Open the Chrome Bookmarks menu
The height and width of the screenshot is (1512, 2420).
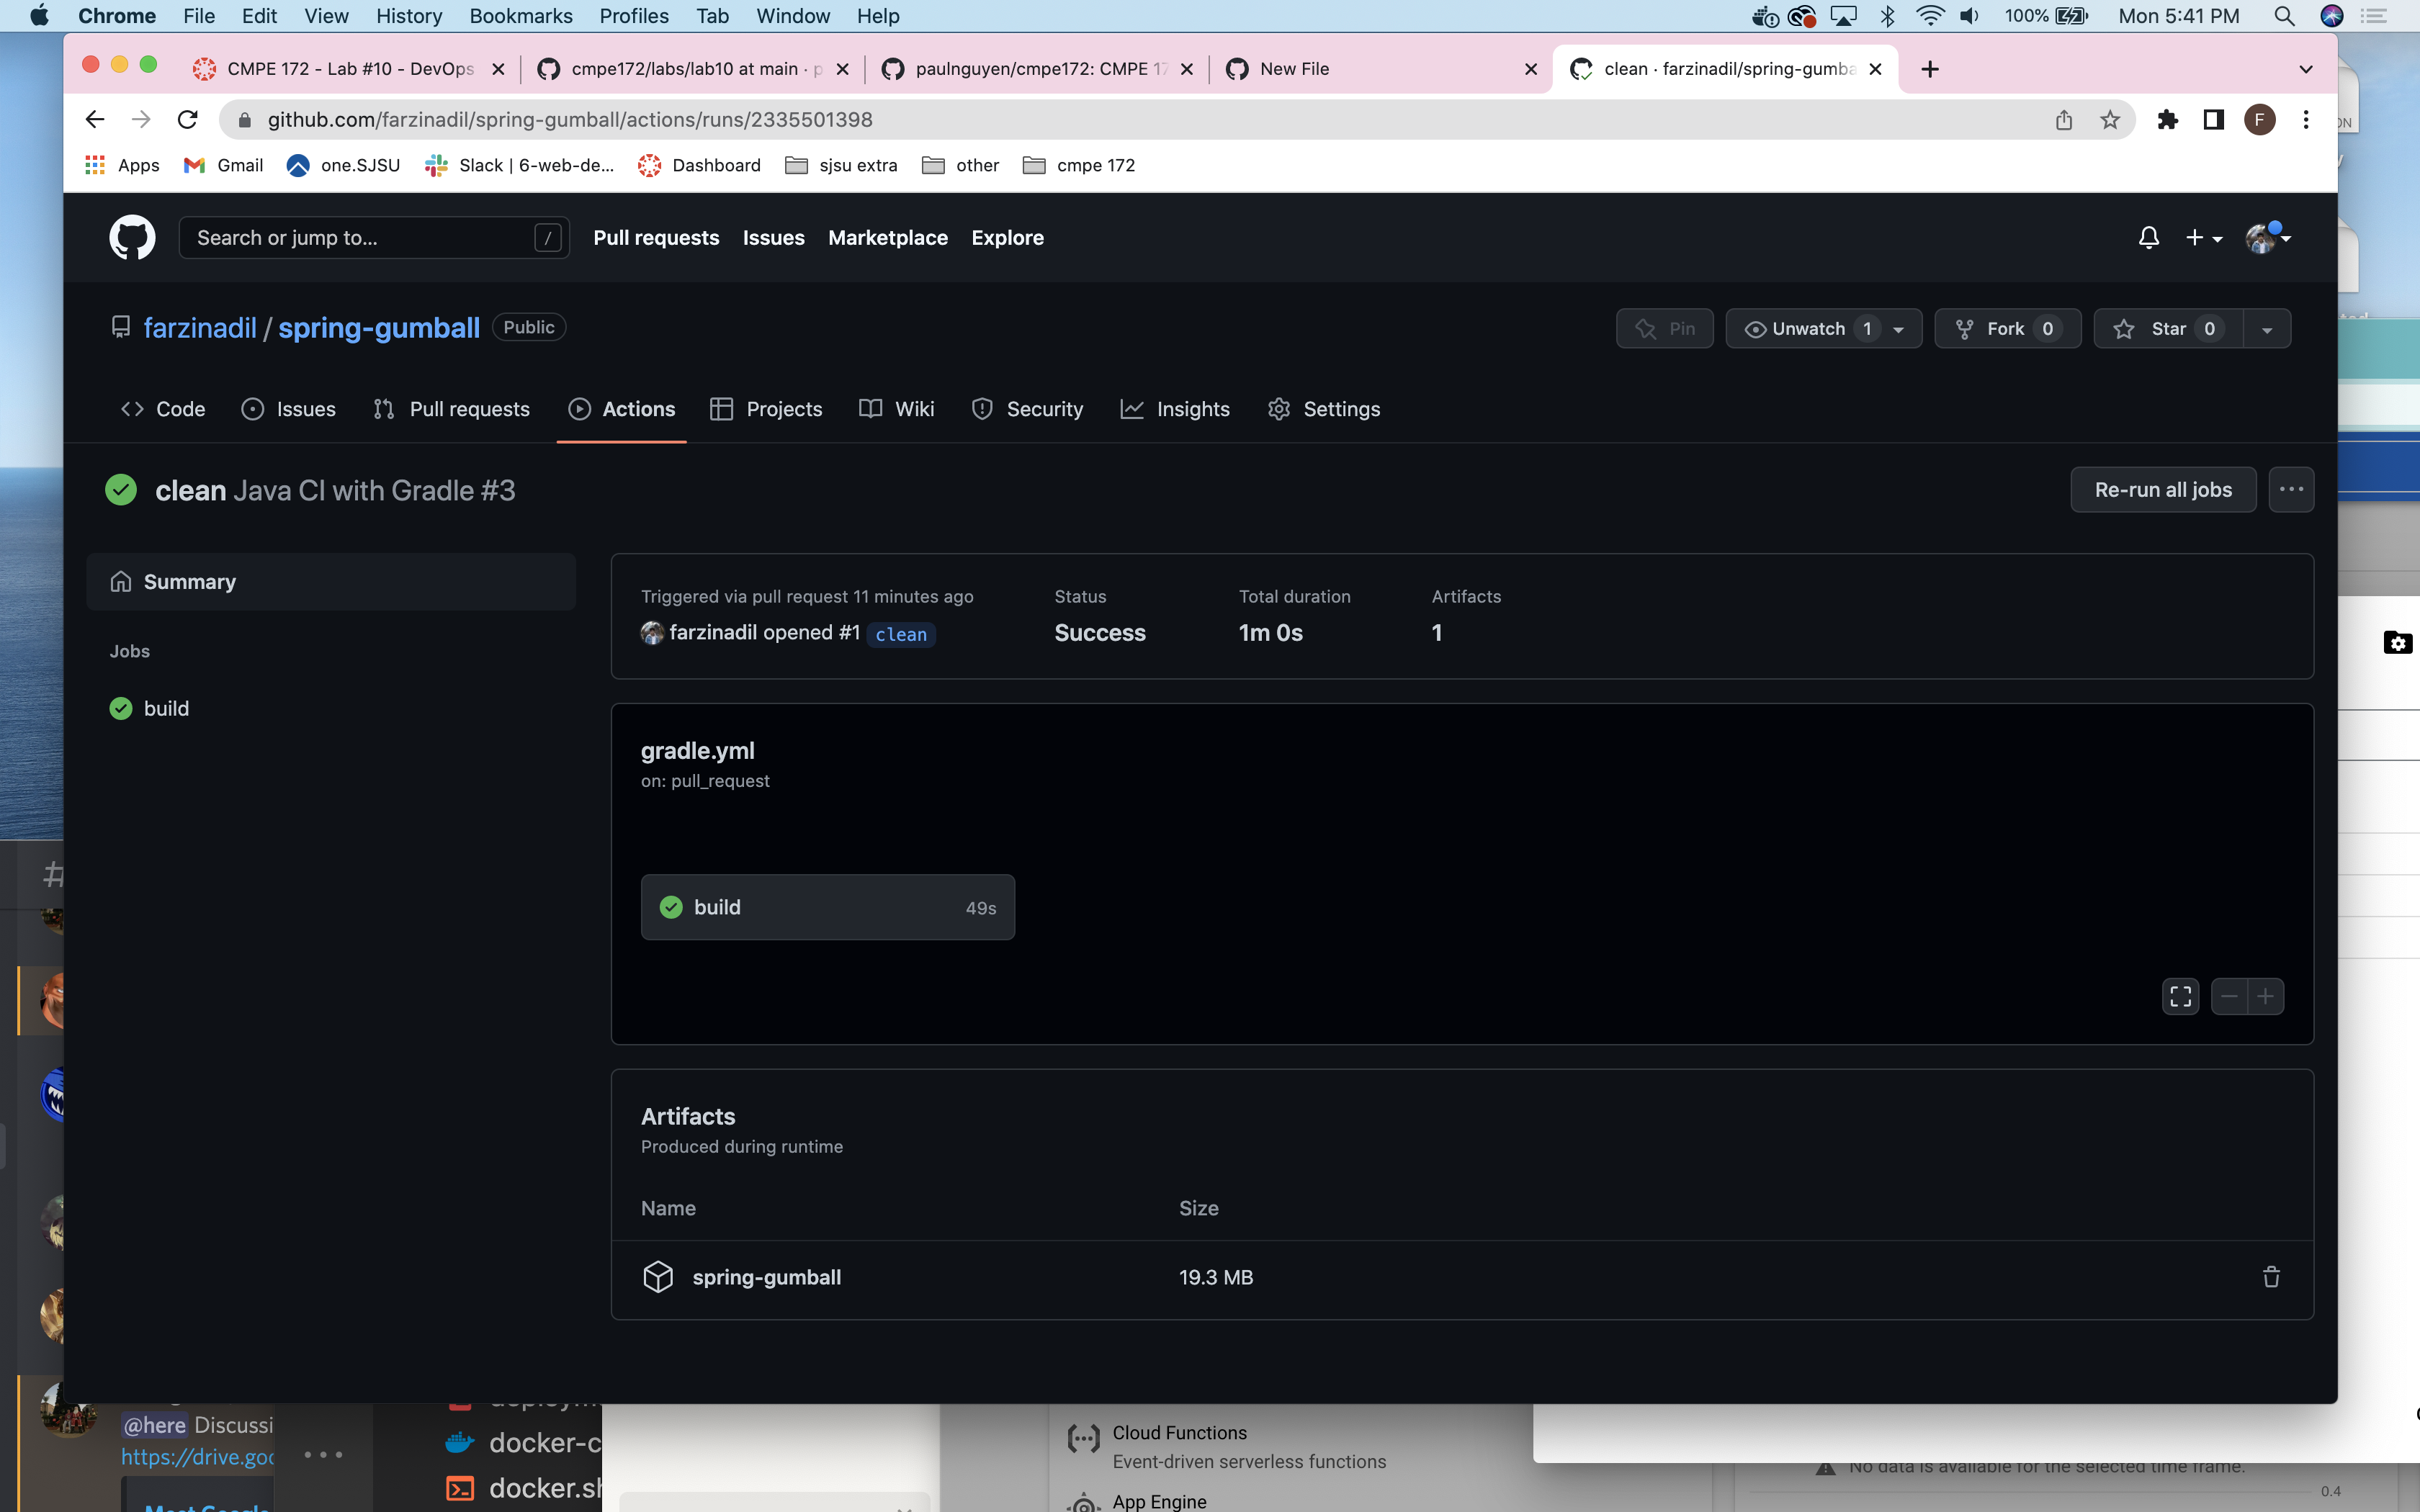click(x=520, y=16)
